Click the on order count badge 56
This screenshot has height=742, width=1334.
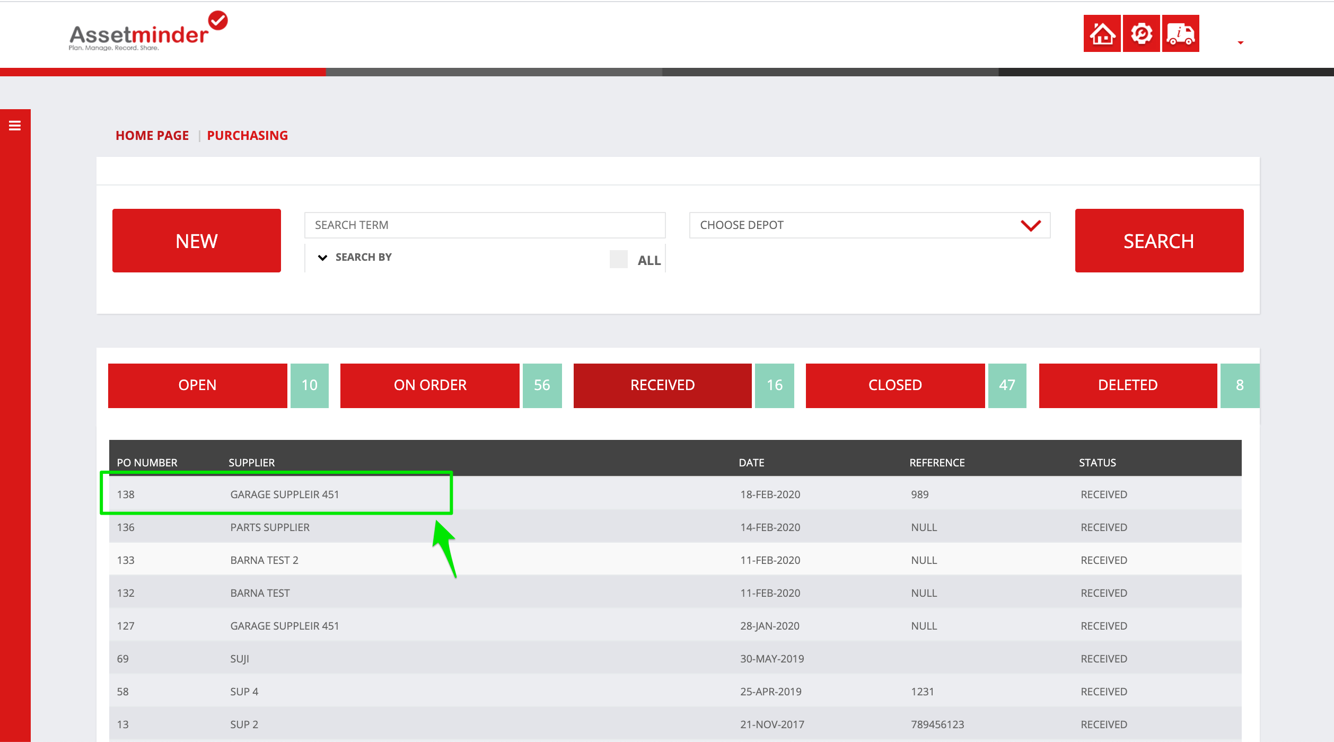pyautogui.click(x=542, y=385)
